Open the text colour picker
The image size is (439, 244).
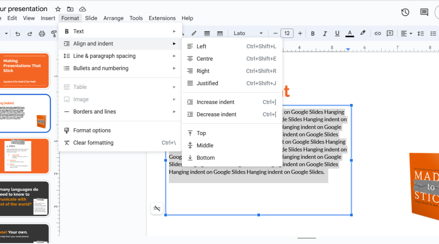click(350, 33)
